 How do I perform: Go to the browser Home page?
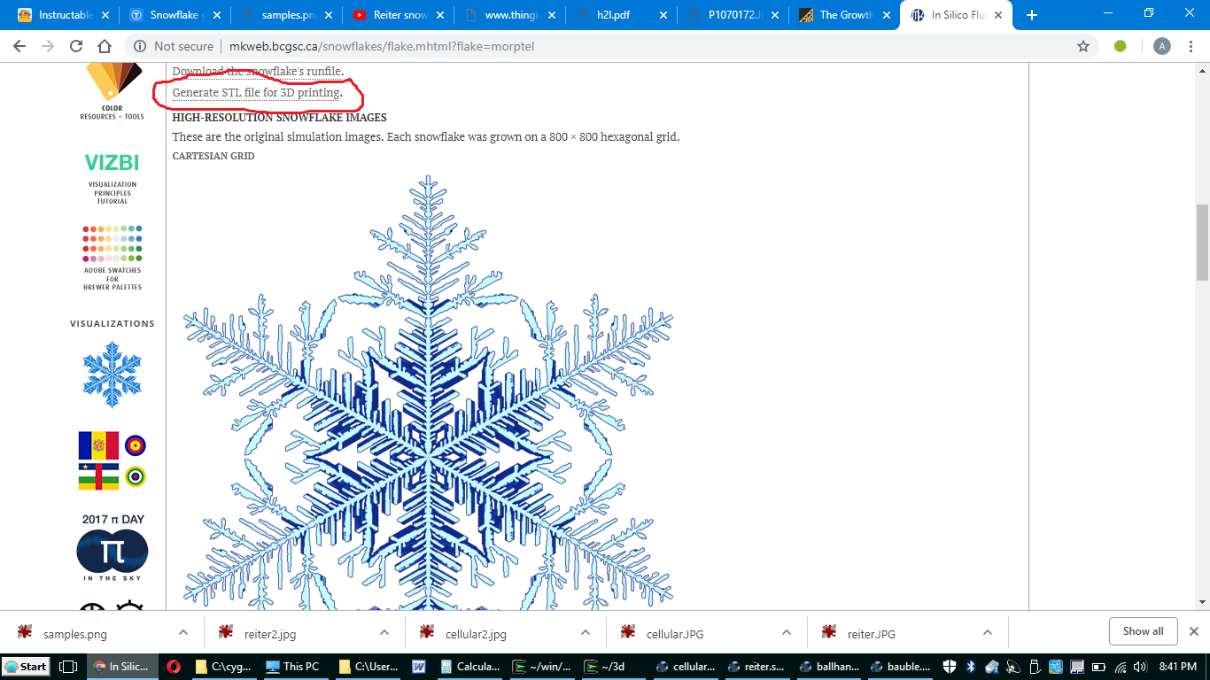pyautogui.click(x=105, y=46)
